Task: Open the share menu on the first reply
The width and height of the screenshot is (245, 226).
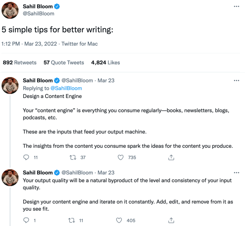Action: 171,157
